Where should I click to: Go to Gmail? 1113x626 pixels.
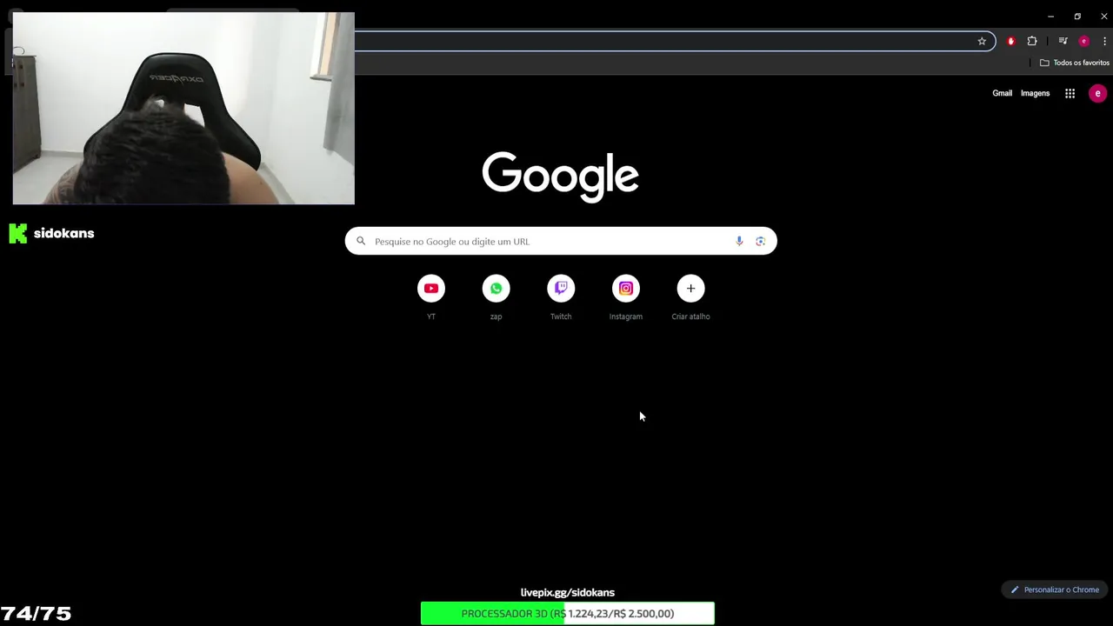tap(1002, 93)
